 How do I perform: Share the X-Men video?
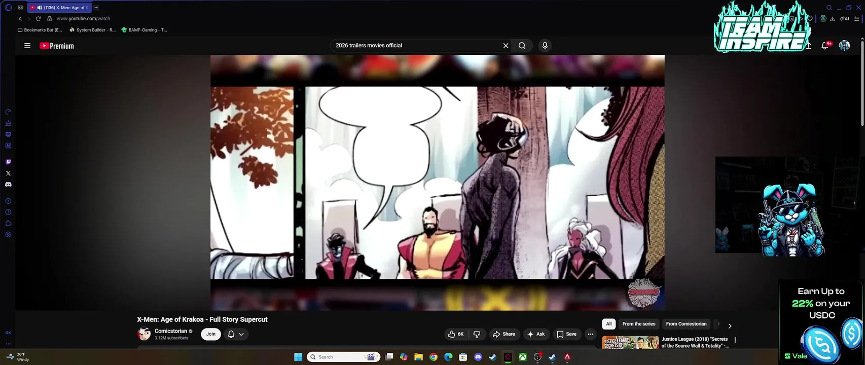503,334
